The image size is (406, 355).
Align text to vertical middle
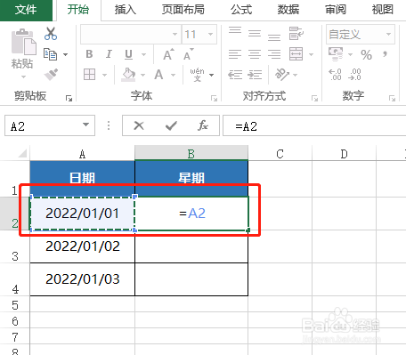pyautogui.click(x=255, y=34)
